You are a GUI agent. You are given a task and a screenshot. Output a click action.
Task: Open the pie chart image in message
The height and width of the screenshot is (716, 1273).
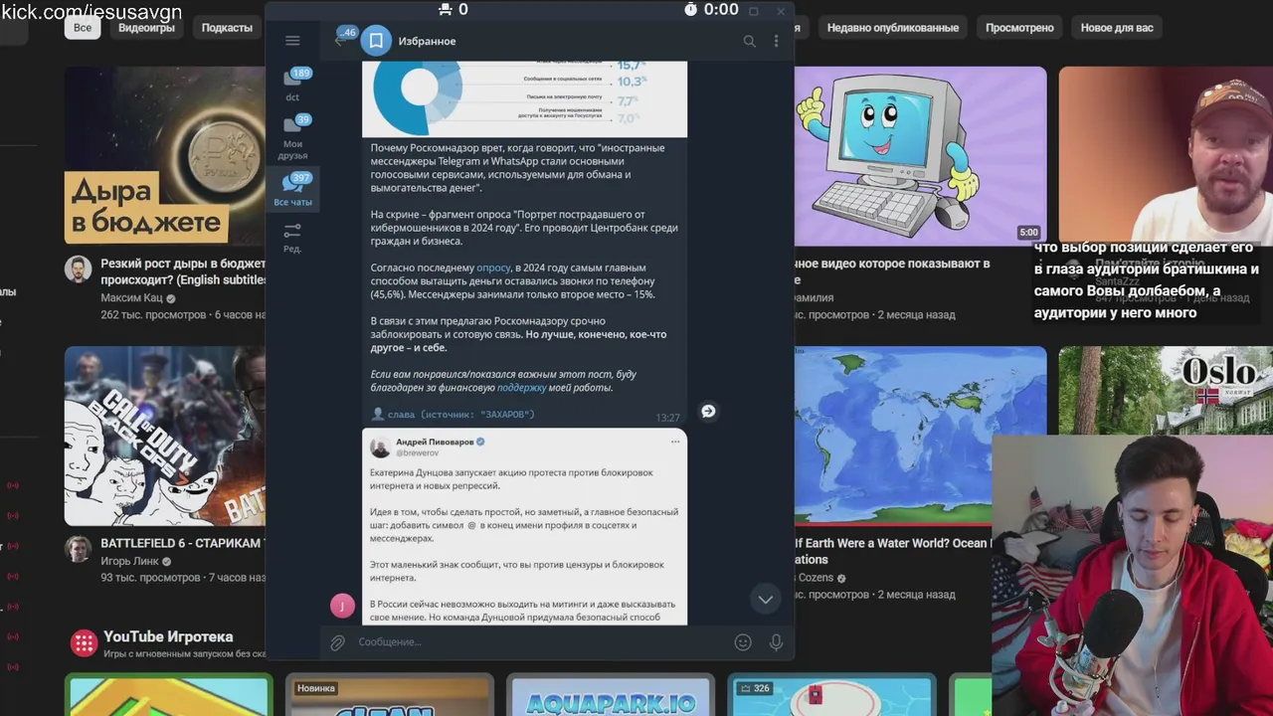tap(524, 98)
